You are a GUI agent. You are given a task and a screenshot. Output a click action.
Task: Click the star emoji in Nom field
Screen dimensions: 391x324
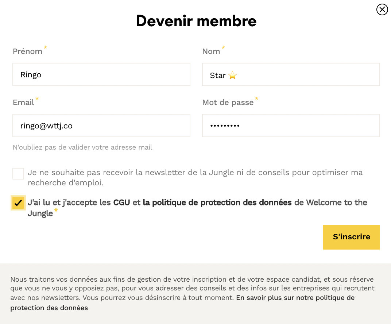pos(232,76)
